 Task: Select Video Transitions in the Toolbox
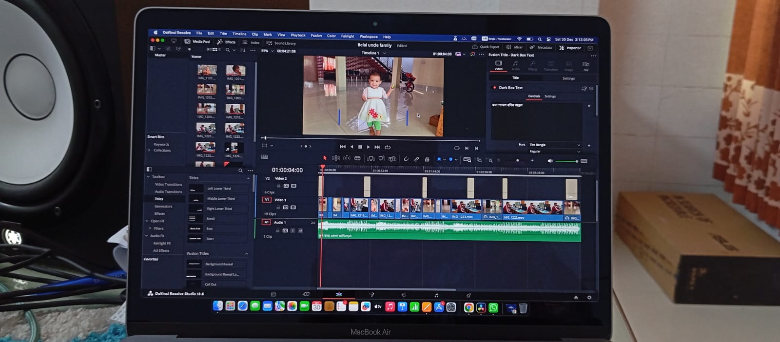[x=168, y=185]
